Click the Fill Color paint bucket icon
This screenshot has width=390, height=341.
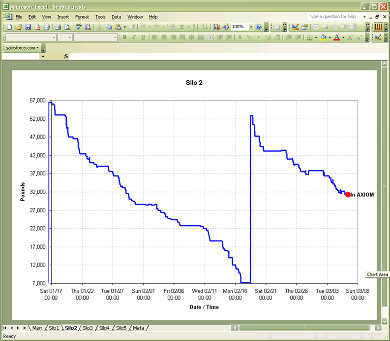323,37
